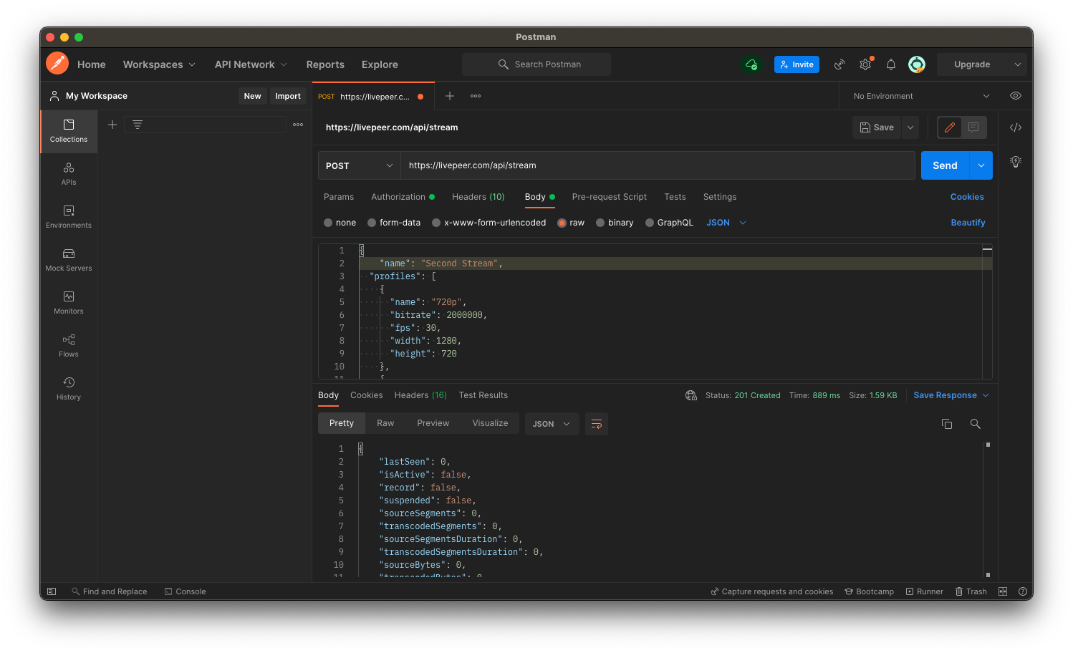This screenshot has width=1073, height=653.
Task: Switch to the Authorization tab
Action: pos(403,197)
